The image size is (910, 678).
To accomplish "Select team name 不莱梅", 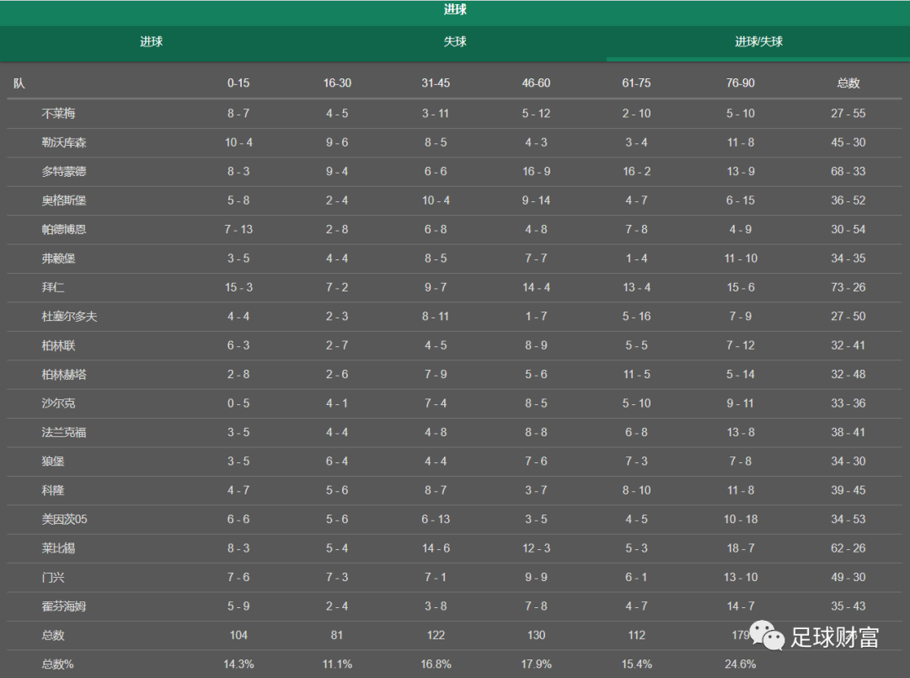I will (59, 114).
